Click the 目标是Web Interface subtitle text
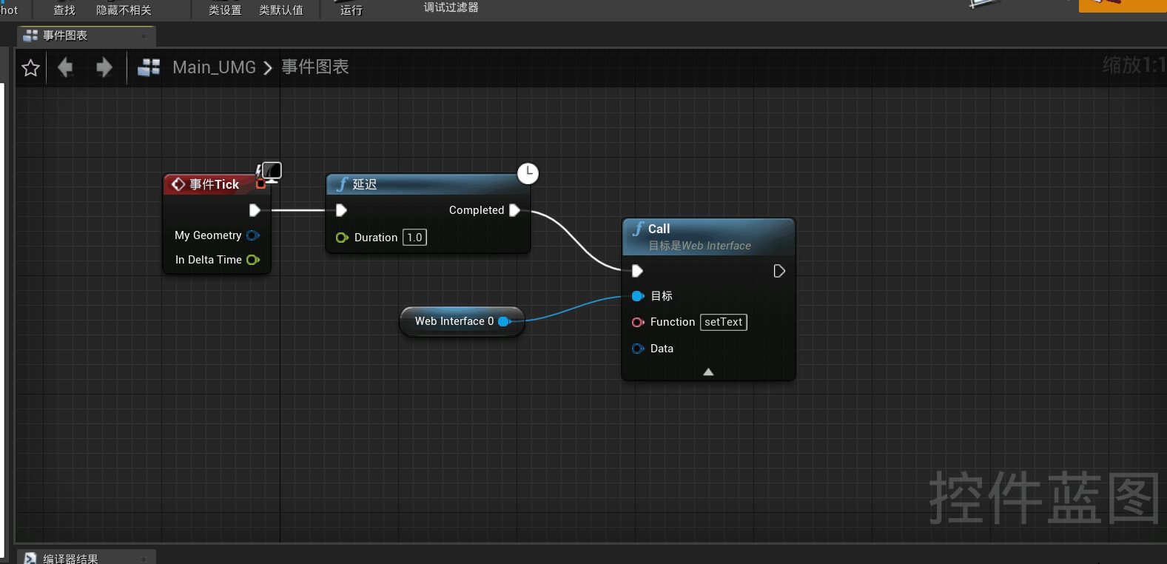Image resolution: width=1167 pixels, height=564 pixels. (x=700, y=246)
